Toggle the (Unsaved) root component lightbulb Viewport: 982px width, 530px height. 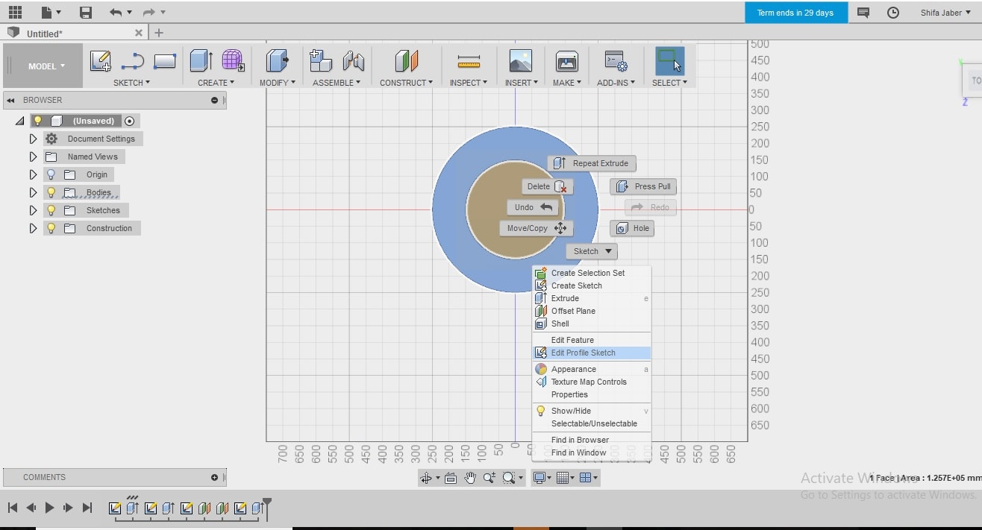coord(38,121)
